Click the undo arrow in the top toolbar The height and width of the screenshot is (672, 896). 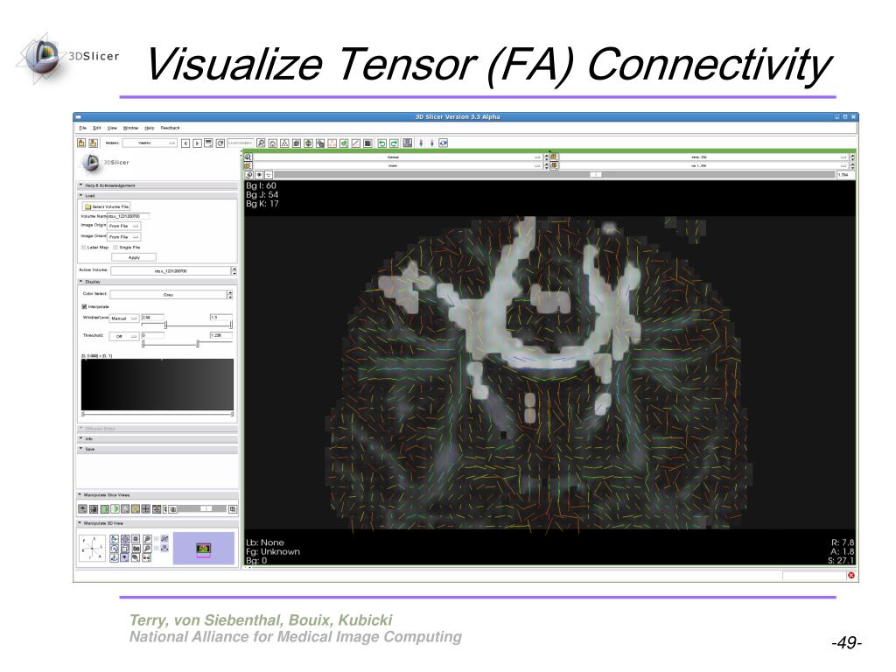(x=382, y=143)
